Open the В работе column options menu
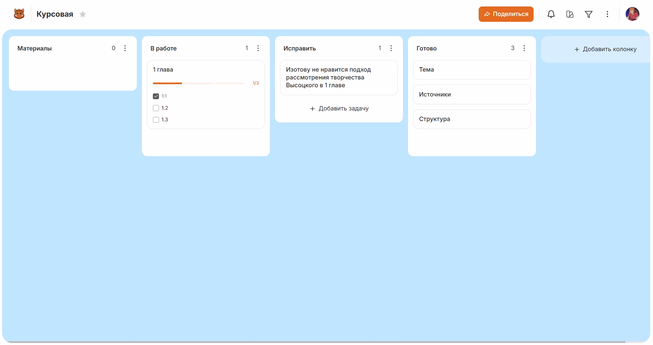The height and width of the screenshot is (345, 653). tap(258, 48)
